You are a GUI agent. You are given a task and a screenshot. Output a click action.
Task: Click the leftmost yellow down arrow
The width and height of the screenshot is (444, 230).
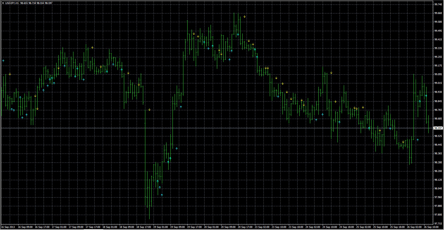[x=10, y=74]
